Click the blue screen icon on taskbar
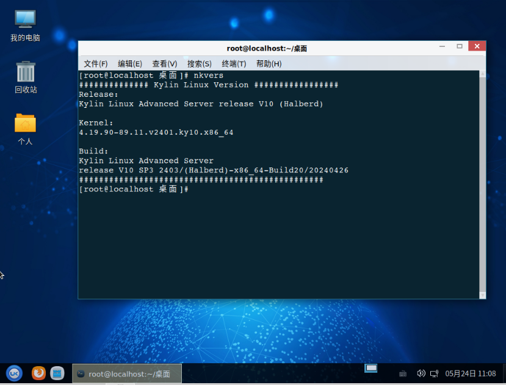506x385 pixels. click(370, 368)
